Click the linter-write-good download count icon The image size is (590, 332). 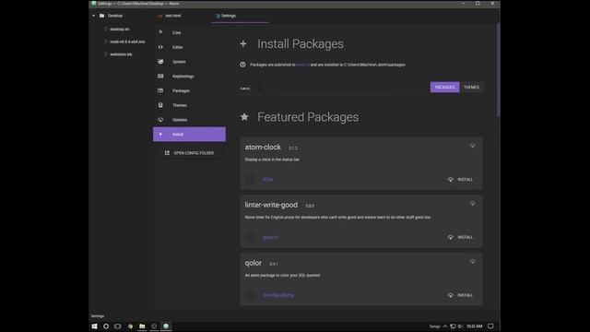pyautogui.click(x=473, y=204)
